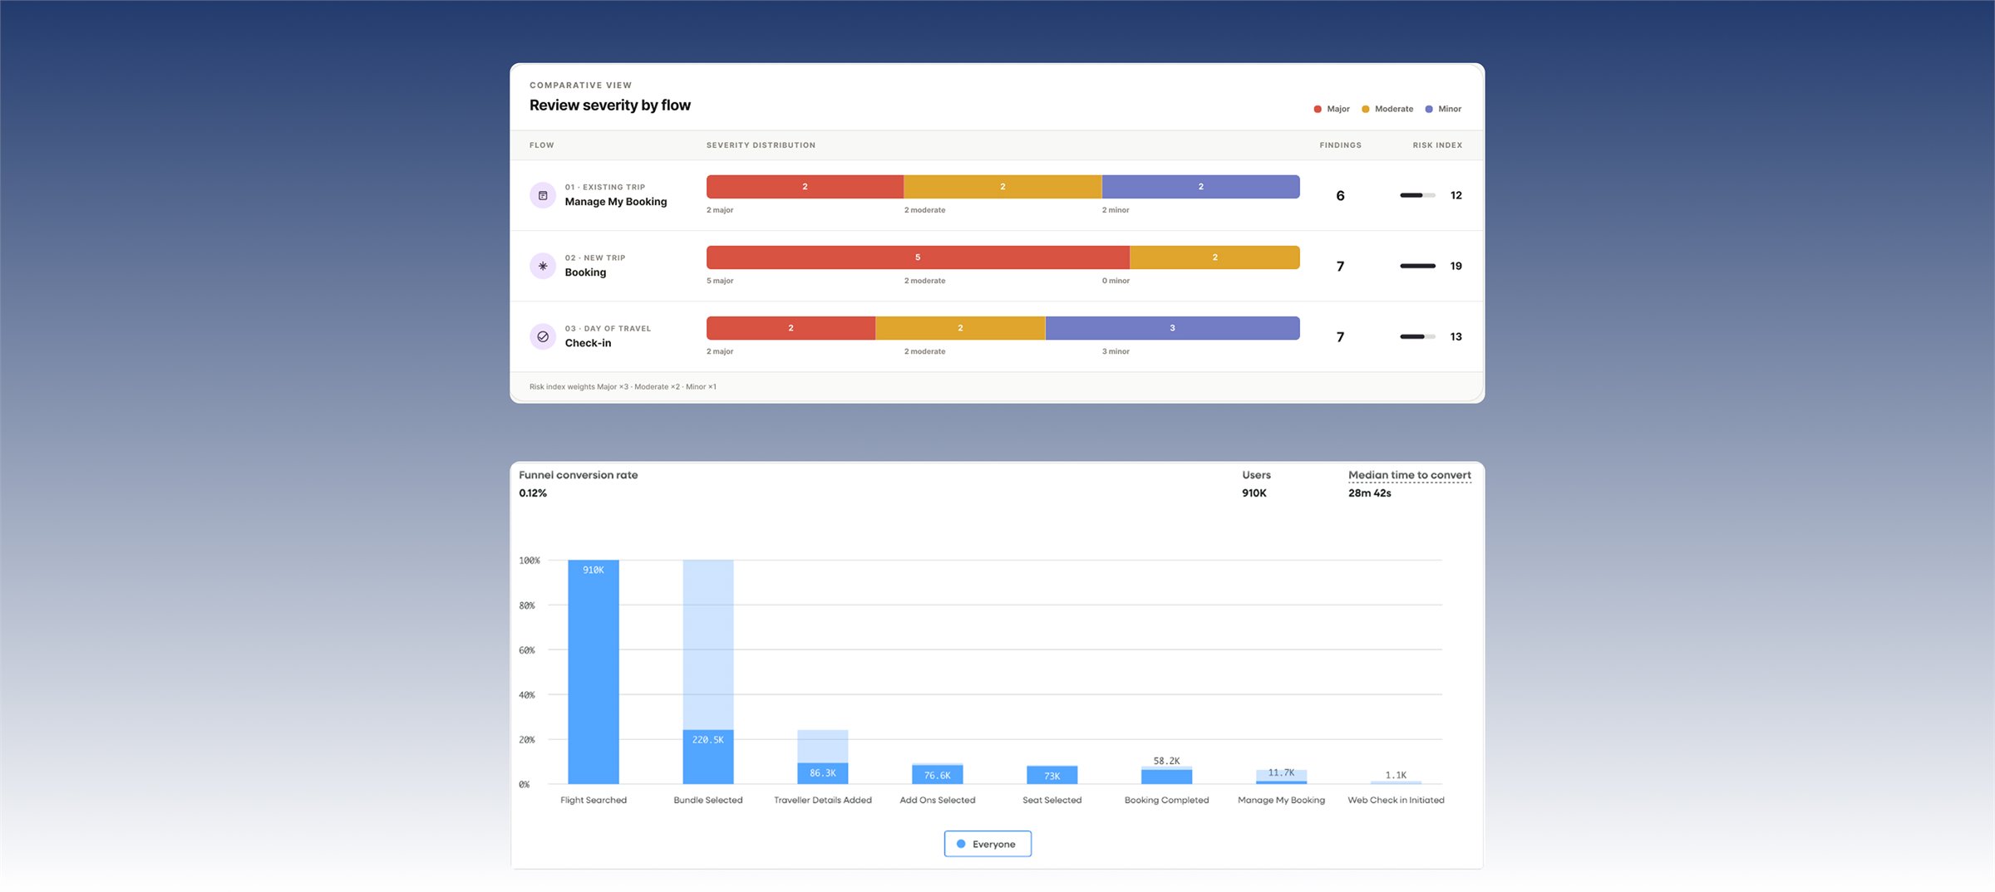Click the FINDINGS column header
The width and height of the screenshot is (1995, 892).
coord(1341,145)
